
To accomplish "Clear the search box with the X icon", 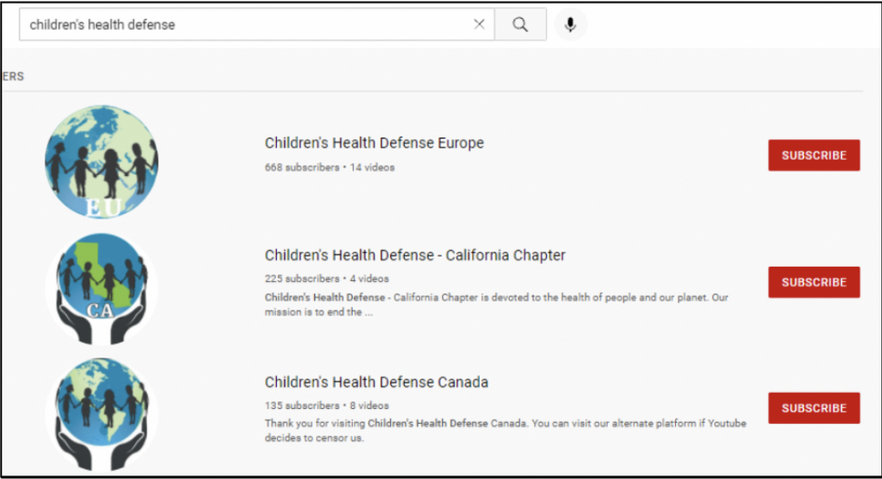I will pos(479,24).
